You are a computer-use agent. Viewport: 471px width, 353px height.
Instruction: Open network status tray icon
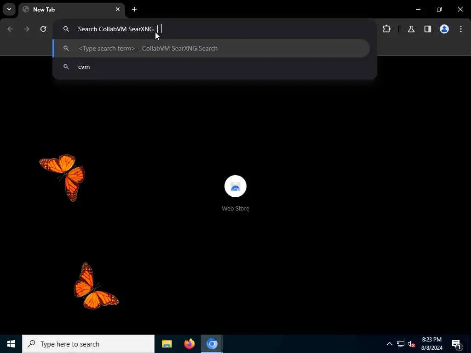click(x=401, y=344)
